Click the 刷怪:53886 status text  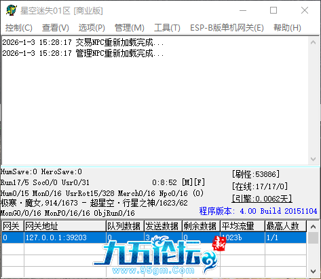pyautogui.click(x=256, y=174)
